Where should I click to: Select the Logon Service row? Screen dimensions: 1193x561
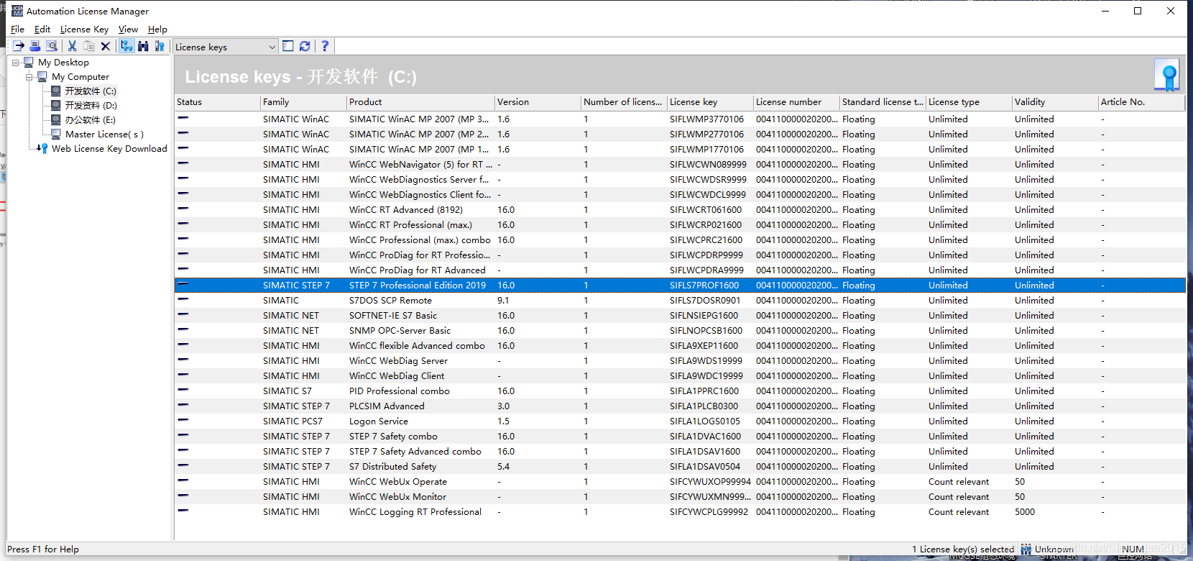[680, 421]
